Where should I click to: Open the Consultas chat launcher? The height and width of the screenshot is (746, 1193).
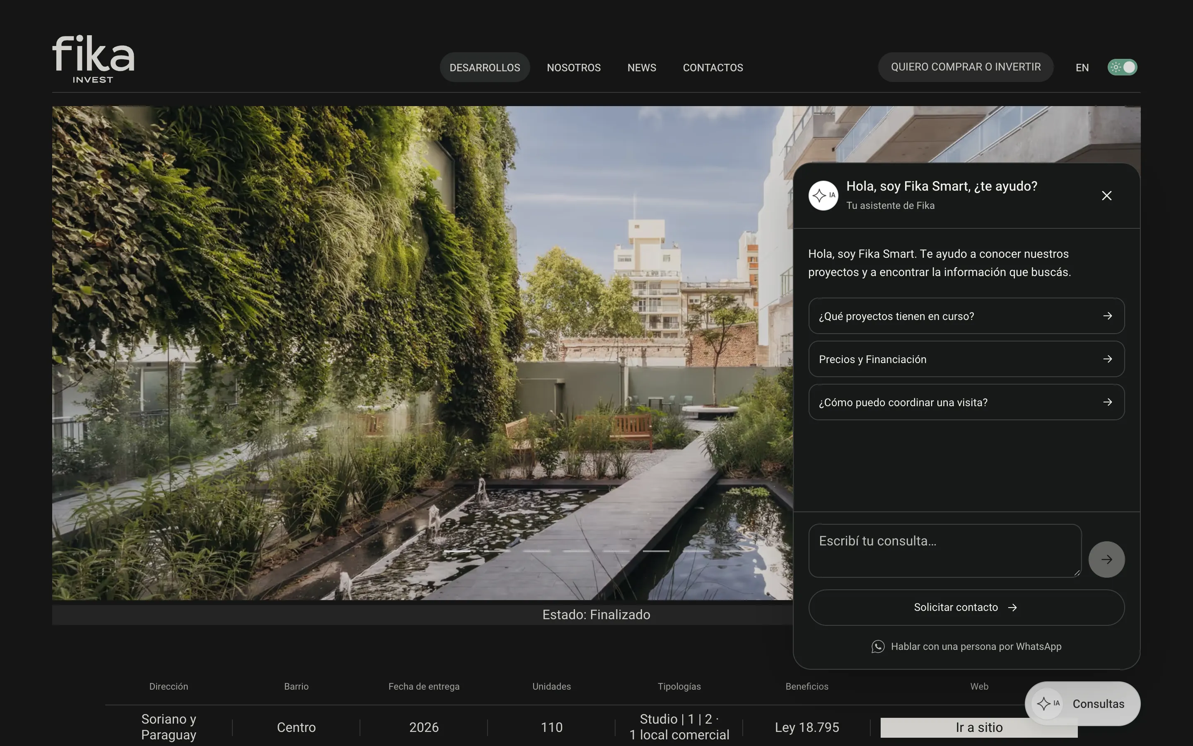pyautogui.click(x=1082, y=704)
